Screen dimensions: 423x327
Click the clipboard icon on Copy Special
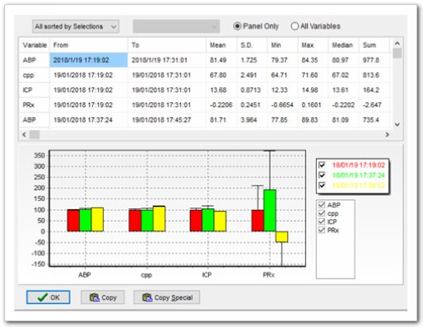point(147,297)
